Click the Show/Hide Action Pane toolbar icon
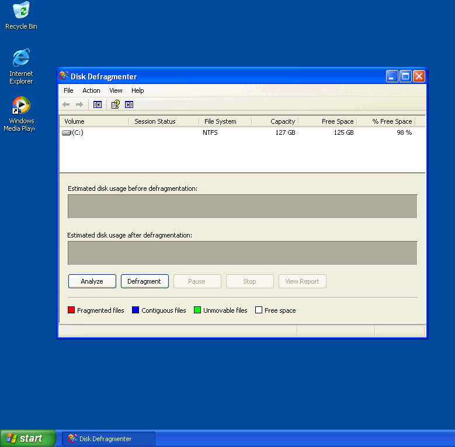Viewport: 455px width, 447px height. click(x=129, y=104)
